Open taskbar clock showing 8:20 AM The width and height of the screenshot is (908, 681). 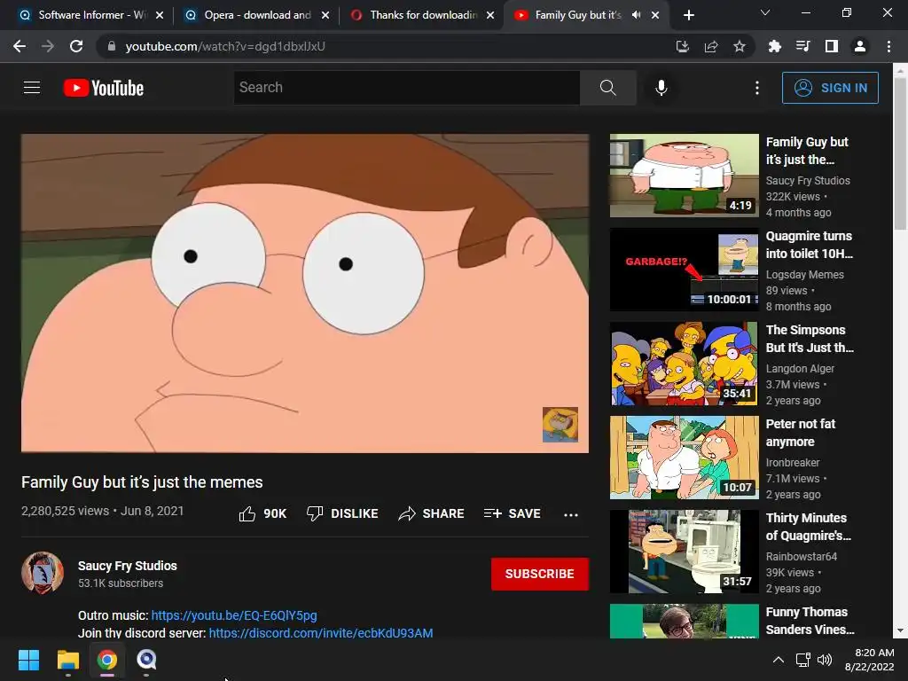tap(869, 660)
